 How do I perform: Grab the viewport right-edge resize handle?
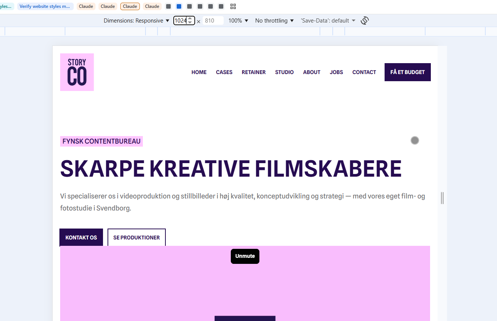(442, 198)
